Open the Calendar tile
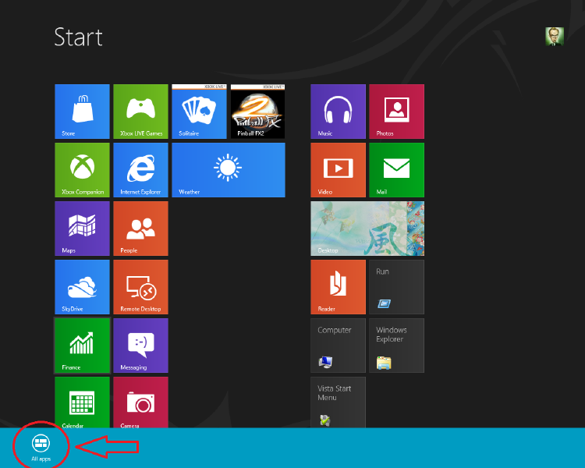The image size is (585, 468). point(82,402)
